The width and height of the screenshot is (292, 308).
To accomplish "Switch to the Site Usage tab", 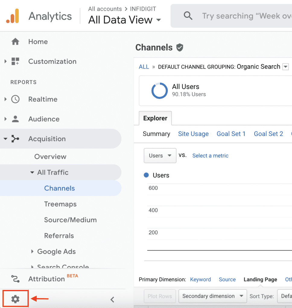I will [x=193, y=134].
